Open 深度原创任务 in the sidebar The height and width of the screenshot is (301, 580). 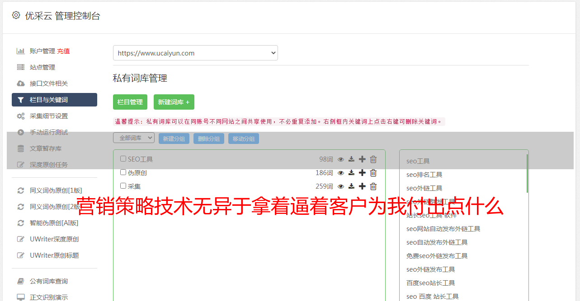click(49, 165)
